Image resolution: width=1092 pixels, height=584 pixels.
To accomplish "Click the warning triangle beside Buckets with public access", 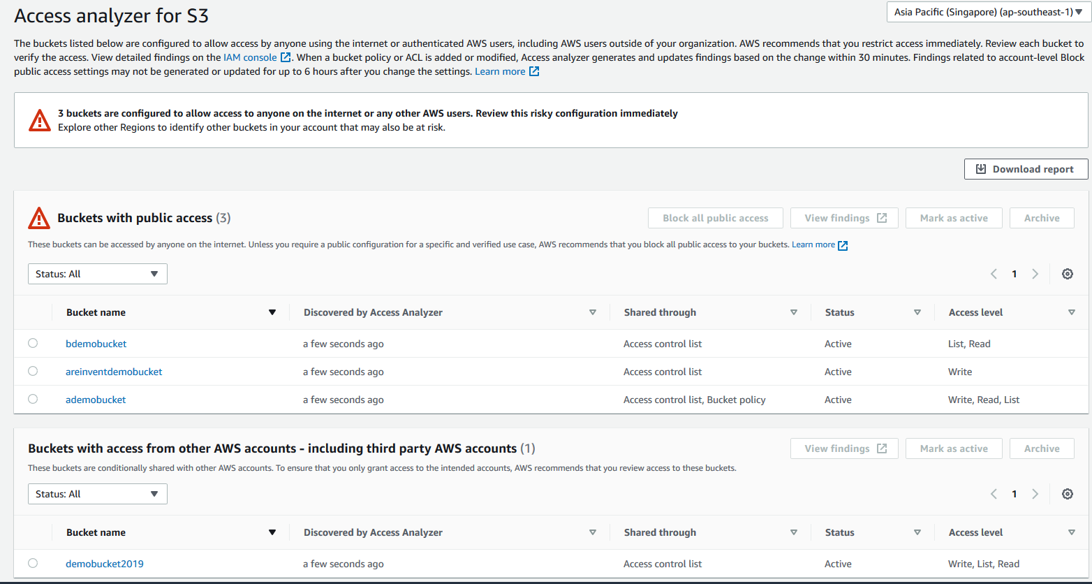I will (x=40, y=217).
